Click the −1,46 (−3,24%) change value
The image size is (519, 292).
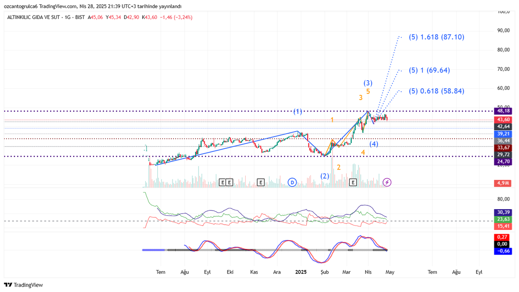(x=176, y=17)
